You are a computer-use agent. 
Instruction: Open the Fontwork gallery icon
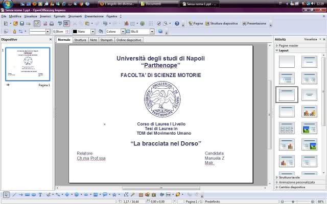141,195
